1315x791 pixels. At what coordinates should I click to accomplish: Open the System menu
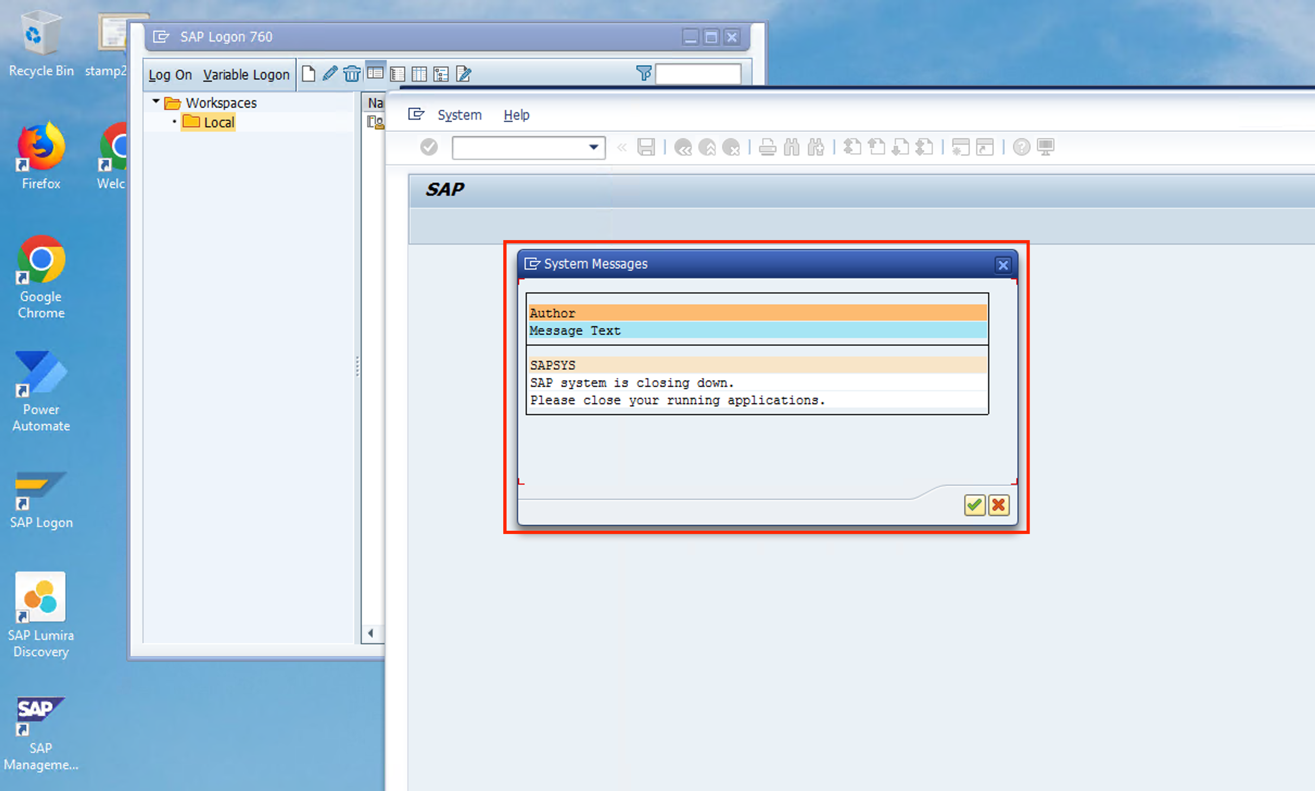pyautogui.click(x=459, y=115)
